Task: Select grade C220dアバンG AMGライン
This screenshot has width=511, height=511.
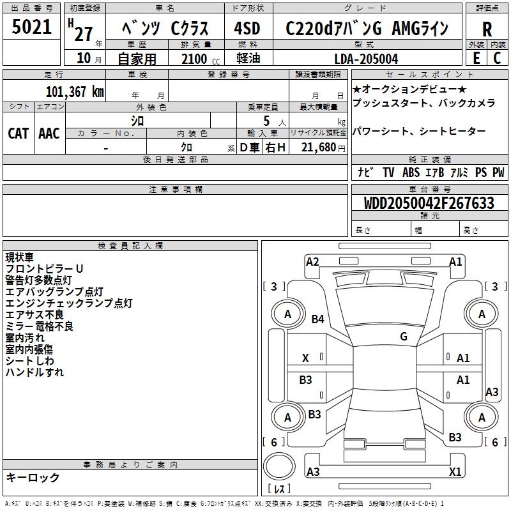Action: click(x=367, y=28)
